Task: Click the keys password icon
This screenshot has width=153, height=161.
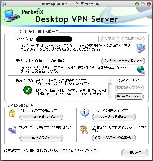Action: [x=84, y=130]
